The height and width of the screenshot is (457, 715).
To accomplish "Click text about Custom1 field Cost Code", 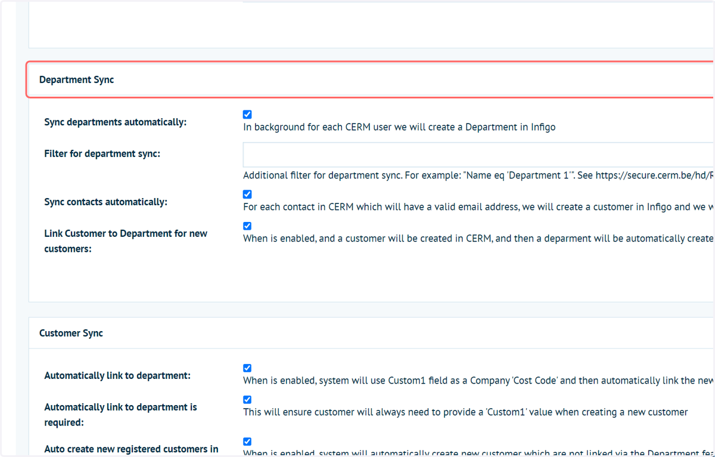I will point(478,381).
